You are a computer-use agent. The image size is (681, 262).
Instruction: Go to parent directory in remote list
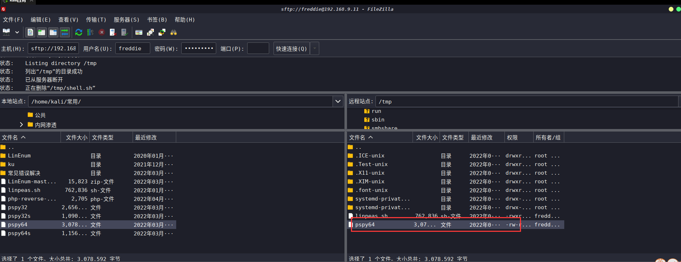[x=455, y=147]
